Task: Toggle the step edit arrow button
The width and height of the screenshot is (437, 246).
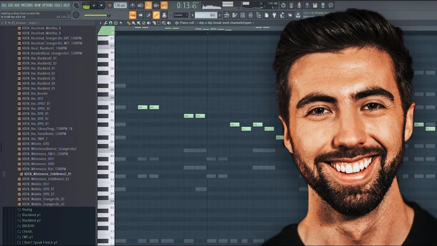Action: click(140, 15)
